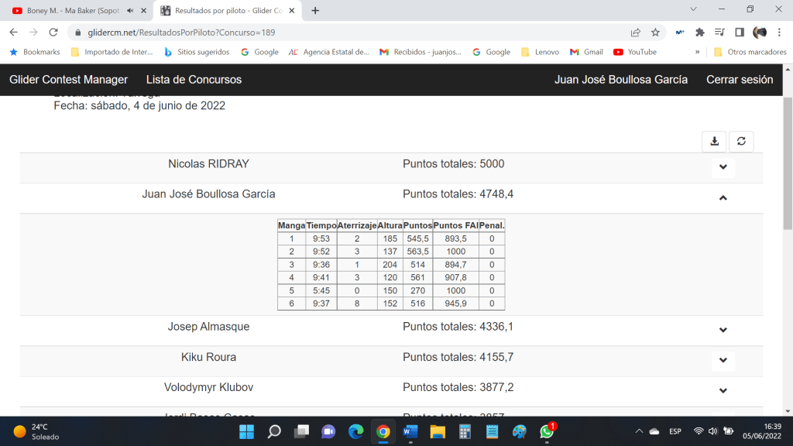Expand Volodymyr Klubov results row
This screenshot has width=793, height=446.
723,391
